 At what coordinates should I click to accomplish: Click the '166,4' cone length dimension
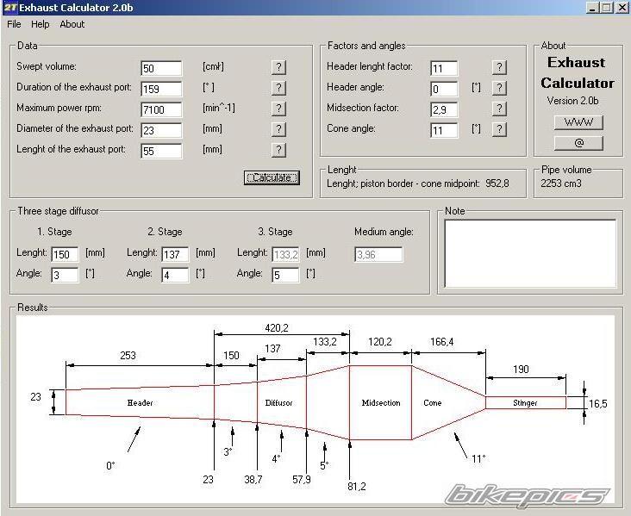[x=442, y=341]
